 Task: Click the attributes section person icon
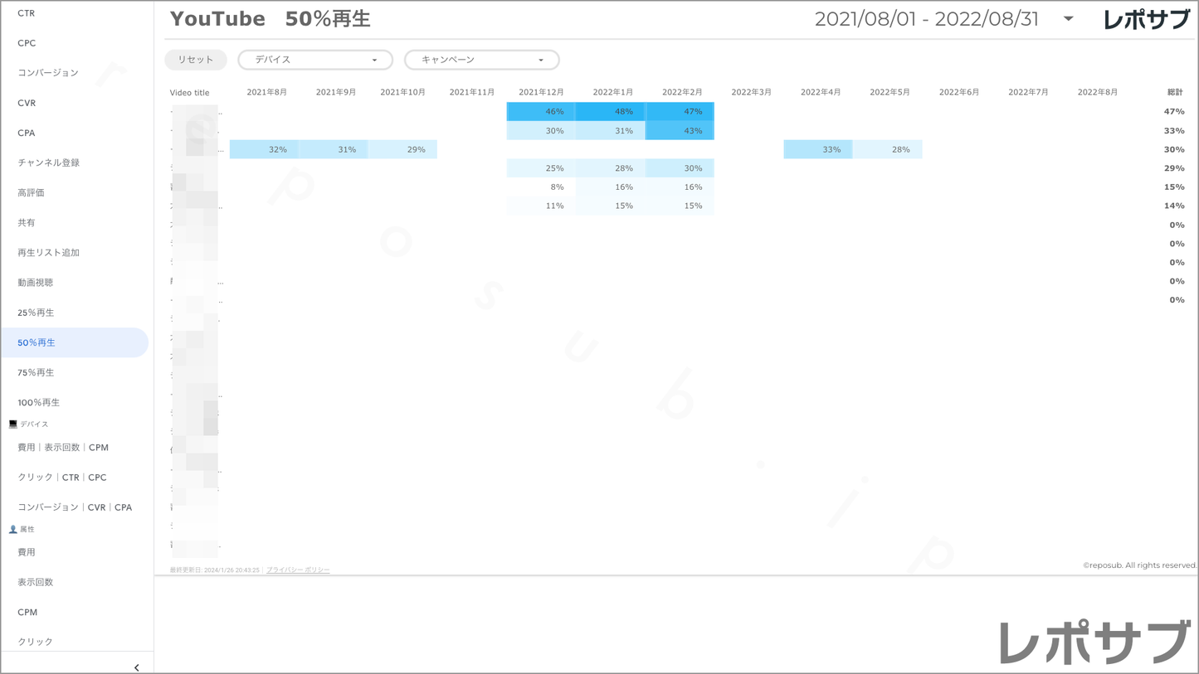coord(12,529)
